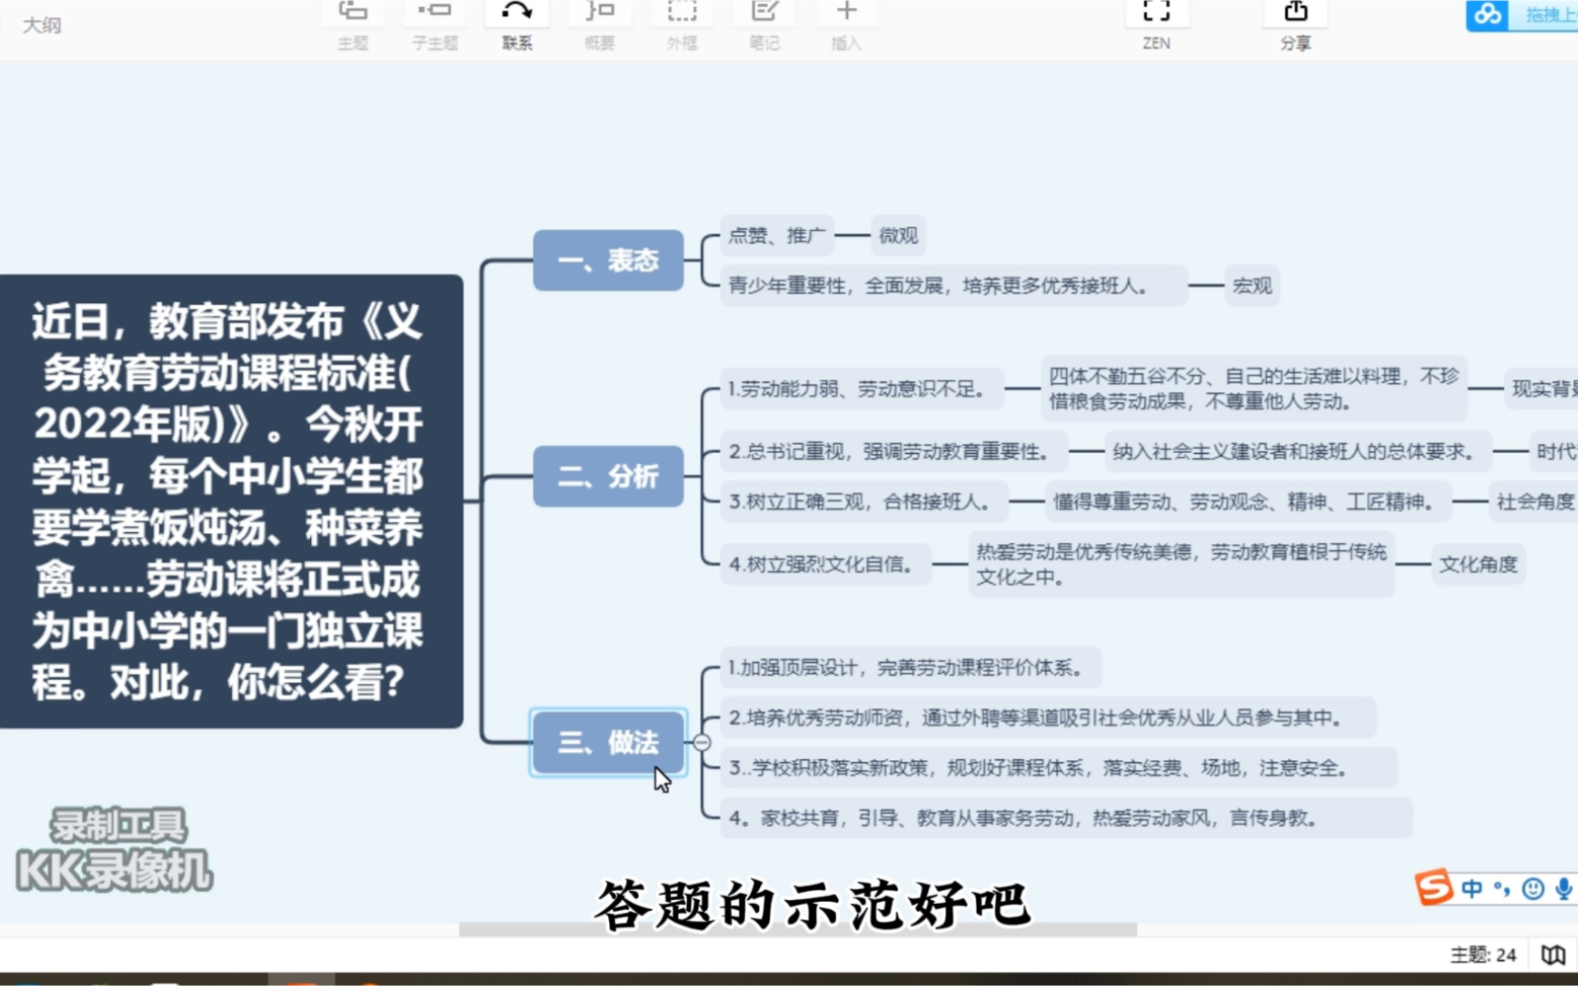Click the 主题: 24 topic count in status bar
Viewport: 1578px width, 986px height.
[1483, 954]
